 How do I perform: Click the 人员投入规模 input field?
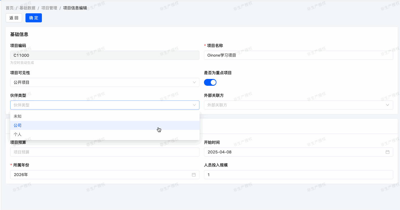tap(298, 175)
